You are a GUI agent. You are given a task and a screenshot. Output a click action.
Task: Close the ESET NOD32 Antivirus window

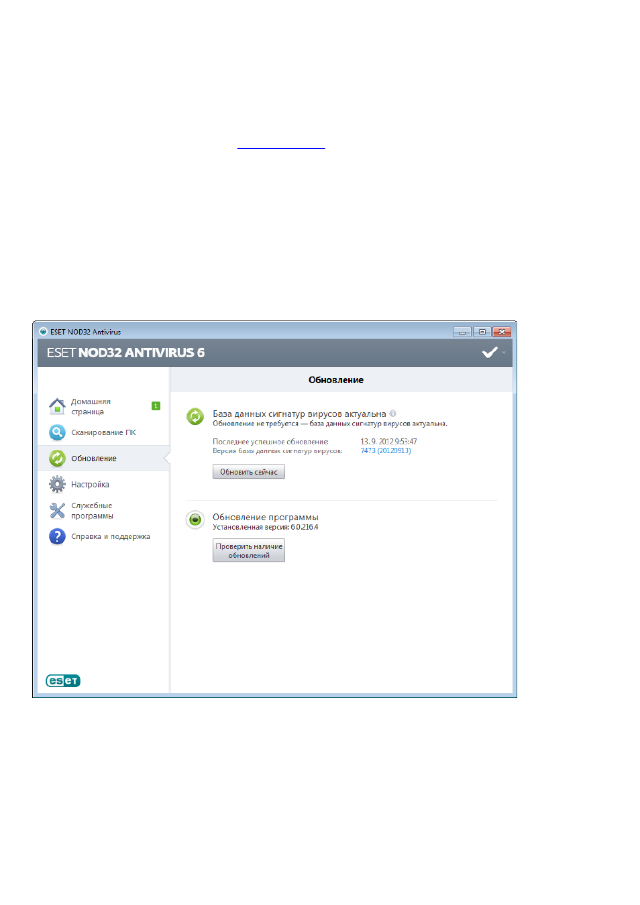pos(502,332)
